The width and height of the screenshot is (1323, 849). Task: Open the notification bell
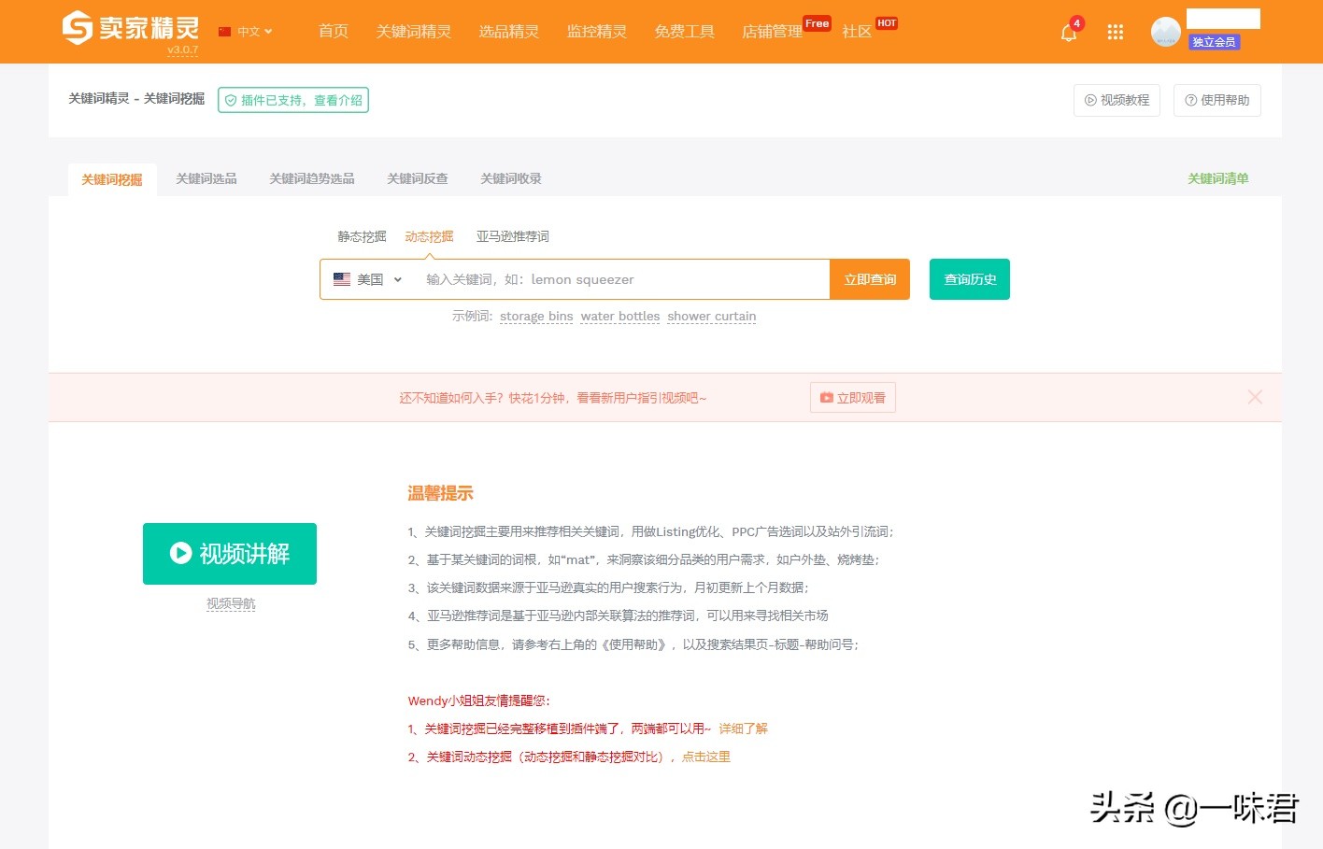(x=1069, y=33)
